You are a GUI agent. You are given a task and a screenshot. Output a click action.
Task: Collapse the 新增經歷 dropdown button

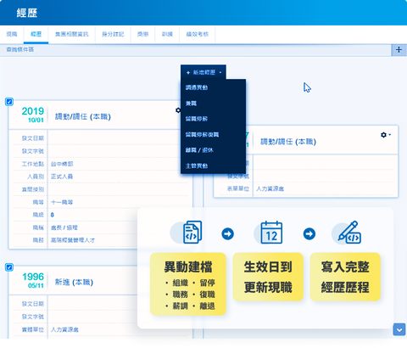tap(203, 72)
